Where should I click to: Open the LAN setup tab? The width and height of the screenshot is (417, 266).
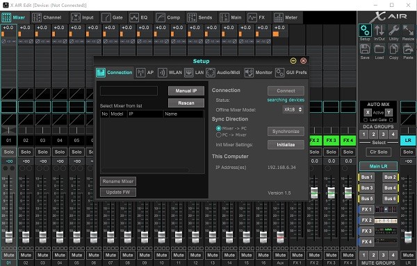point(194,72)
